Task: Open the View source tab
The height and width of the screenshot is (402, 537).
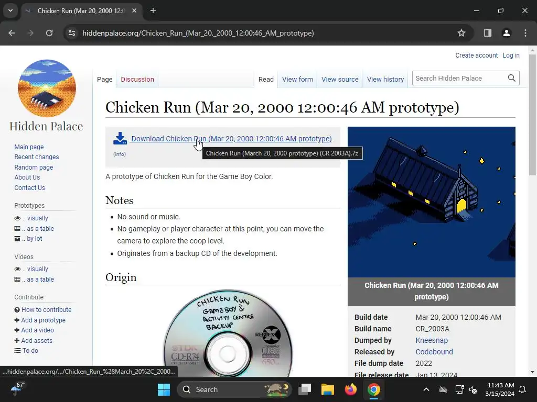Action: tap(340, 80)
